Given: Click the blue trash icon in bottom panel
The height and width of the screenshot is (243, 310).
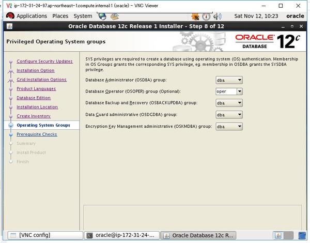Looking at the screenshot, I should pyautogui.click(x=302, y=235).
